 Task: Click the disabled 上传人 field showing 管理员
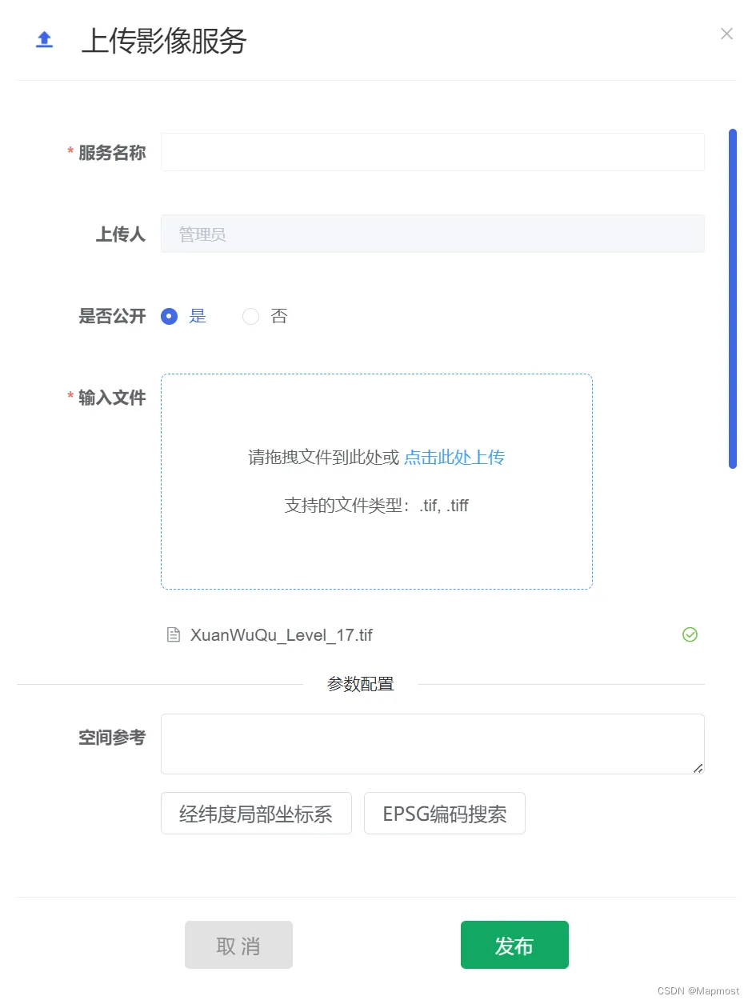click(433, 234)
